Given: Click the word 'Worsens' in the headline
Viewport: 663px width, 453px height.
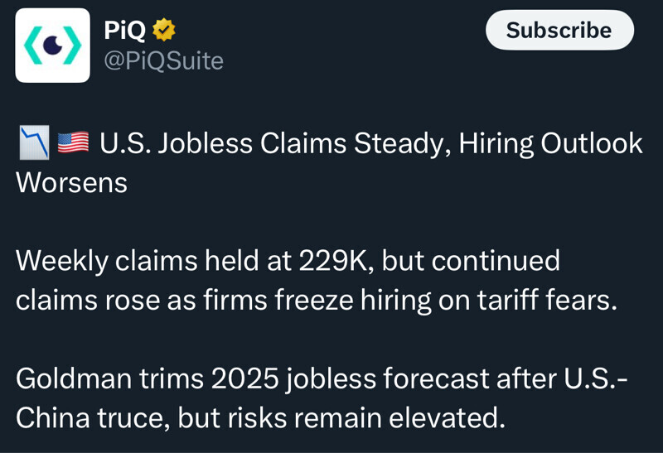Looking at the screenshot, I should point(71,183).
